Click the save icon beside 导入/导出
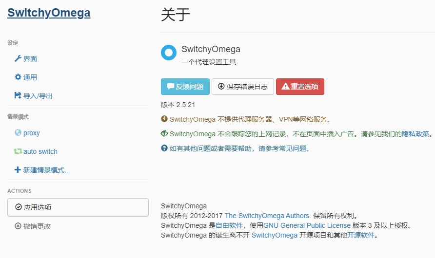The image size is (435, 258). click(18, 96)
